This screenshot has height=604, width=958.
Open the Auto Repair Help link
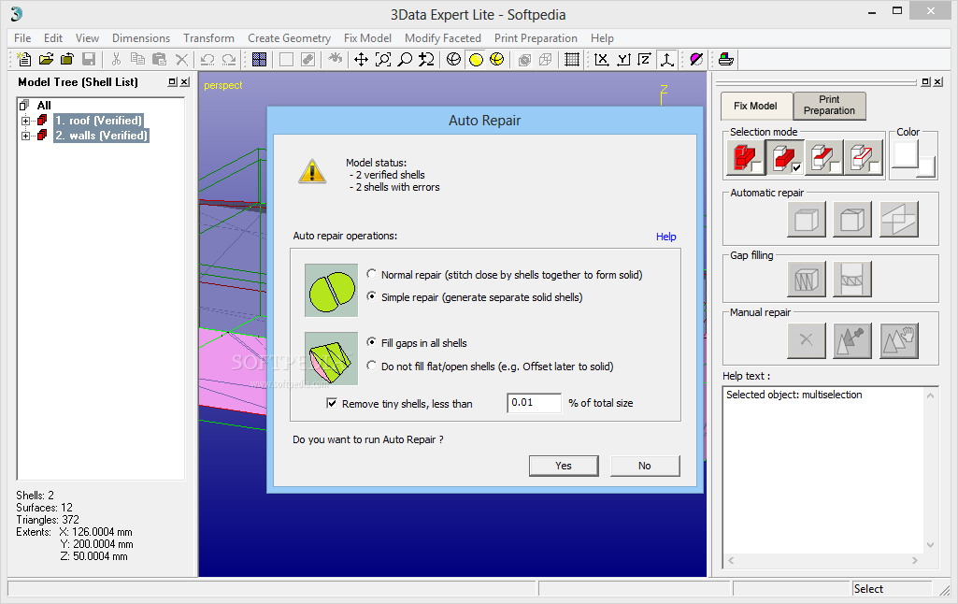pos(666,237)
